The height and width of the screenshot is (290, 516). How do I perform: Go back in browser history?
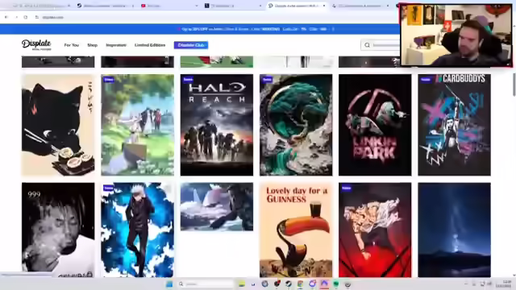6,17
